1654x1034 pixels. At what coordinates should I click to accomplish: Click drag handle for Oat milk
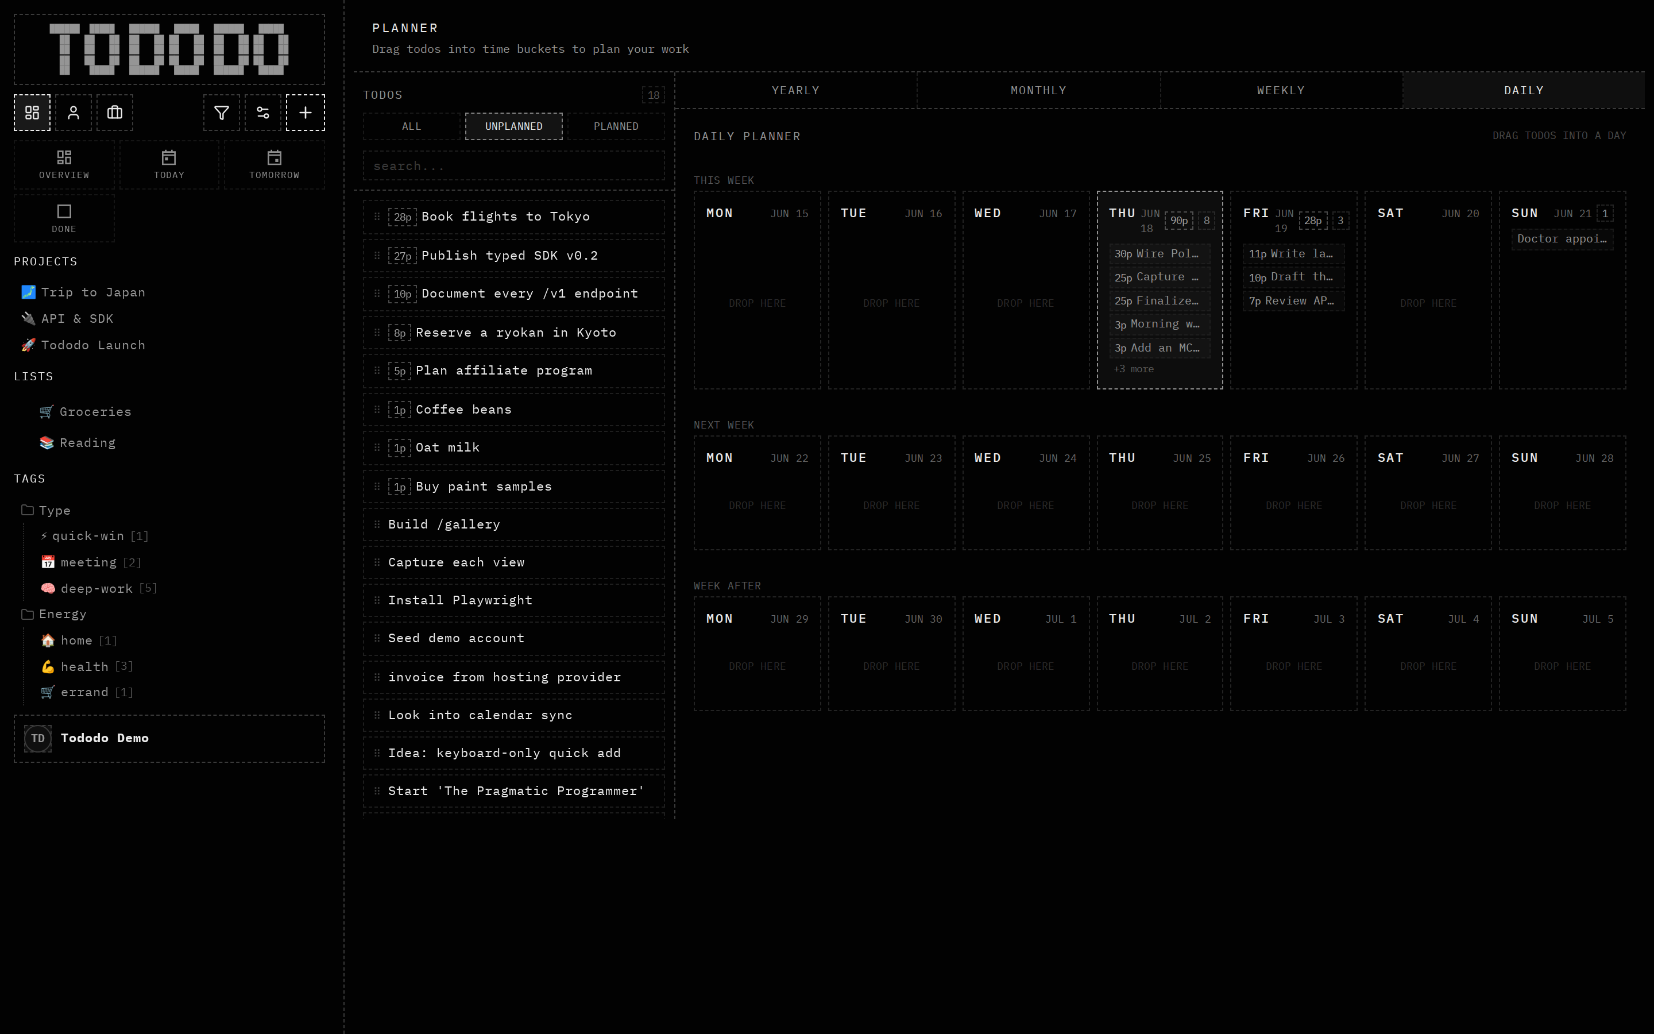tap(377, 447)
